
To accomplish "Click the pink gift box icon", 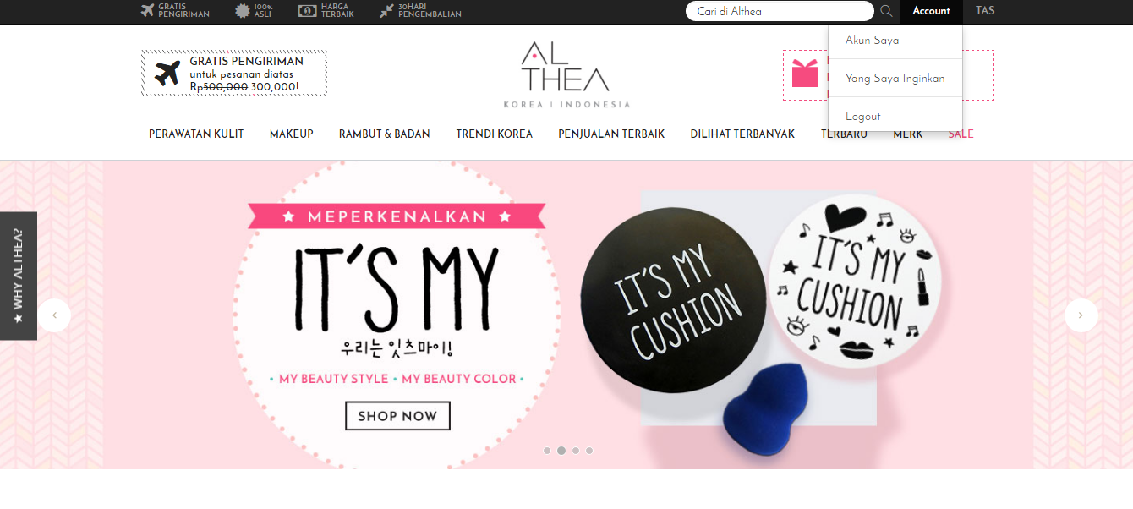I will coord(805,73).
